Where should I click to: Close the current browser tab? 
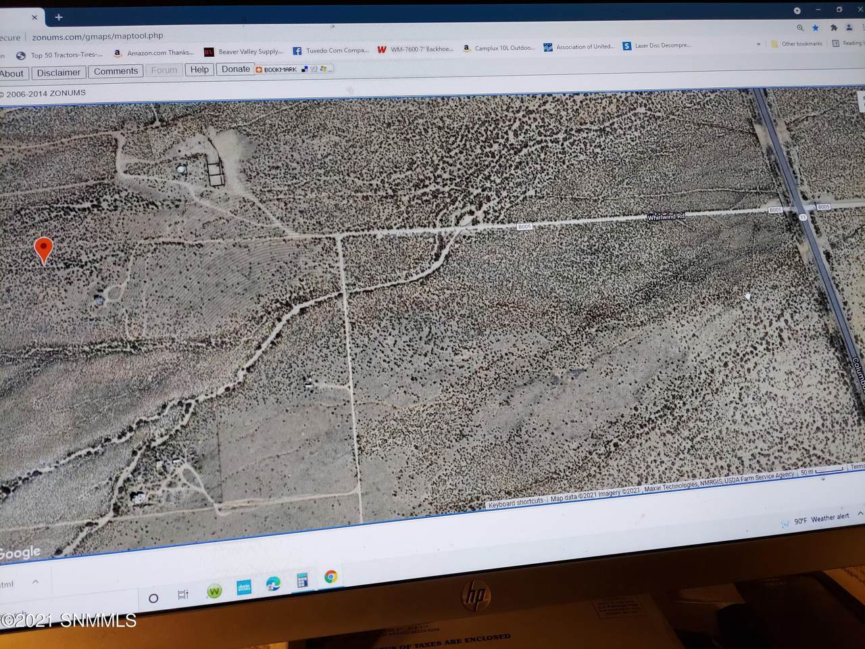(34, 18)
